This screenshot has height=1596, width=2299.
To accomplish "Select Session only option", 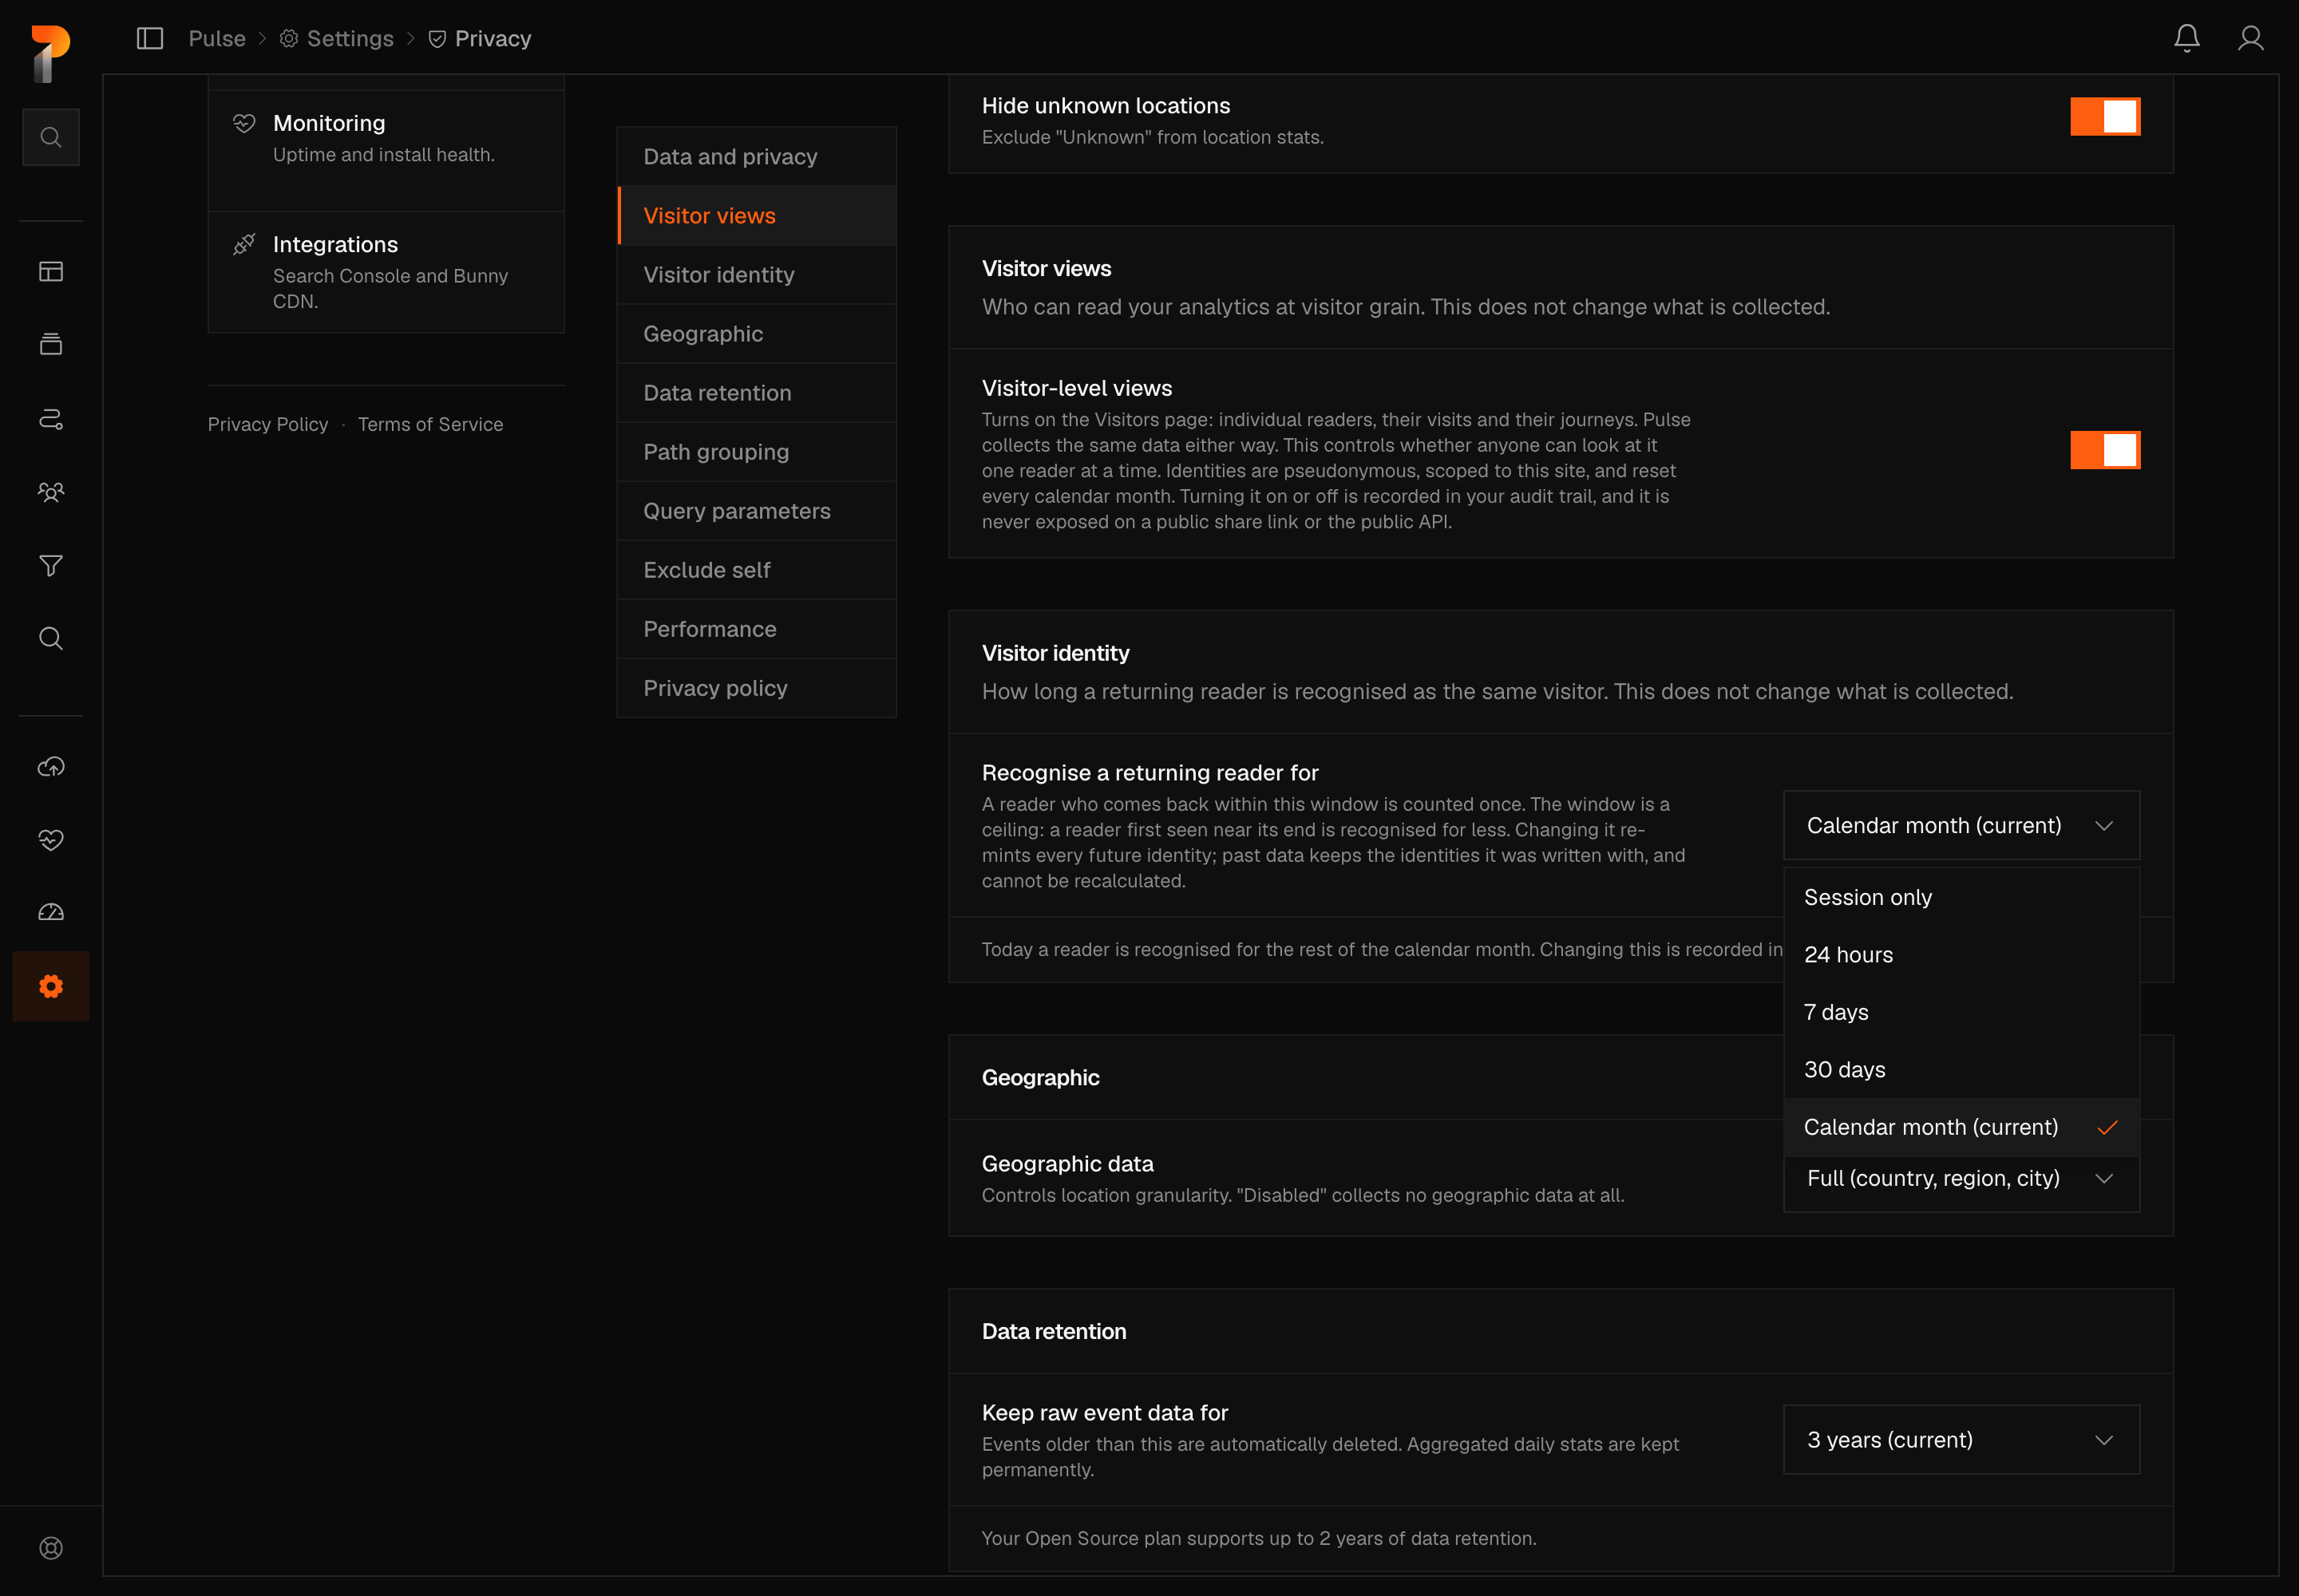I will [1961, 897].
